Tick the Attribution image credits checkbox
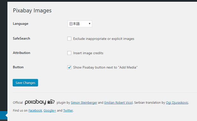Screen dimensions: 197x121 [69, 53]
